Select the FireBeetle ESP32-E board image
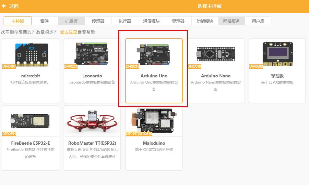This screenshot has width=309, height=185. pyautogui.click(x=30, y=121)
